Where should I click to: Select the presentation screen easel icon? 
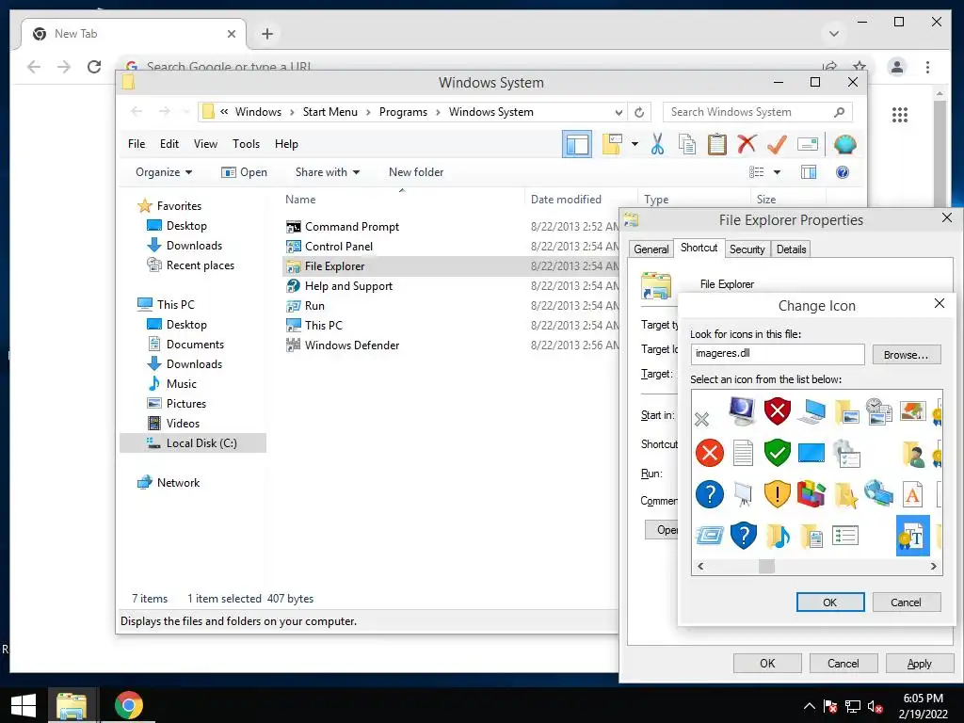click(x=744, y=493)
